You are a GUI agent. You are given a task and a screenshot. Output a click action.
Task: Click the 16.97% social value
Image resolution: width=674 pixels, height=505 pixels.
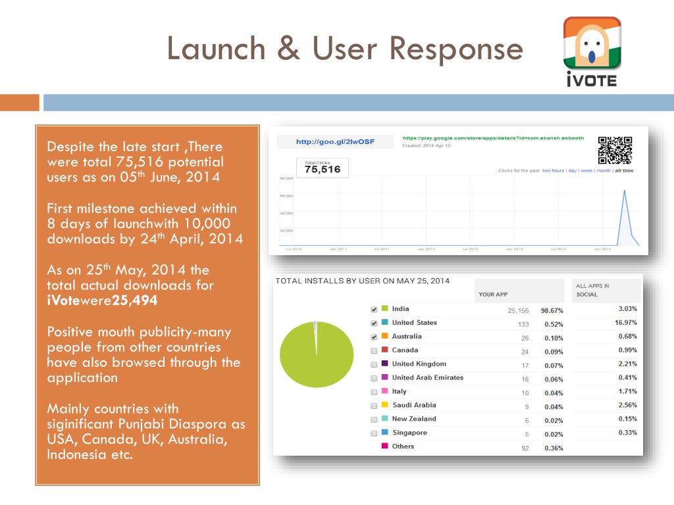[x=626, y=322]
